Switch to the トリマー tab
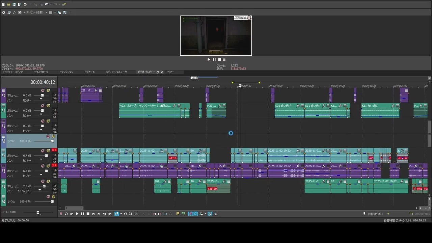Screen dimensions: 432x243 (170, 72)
